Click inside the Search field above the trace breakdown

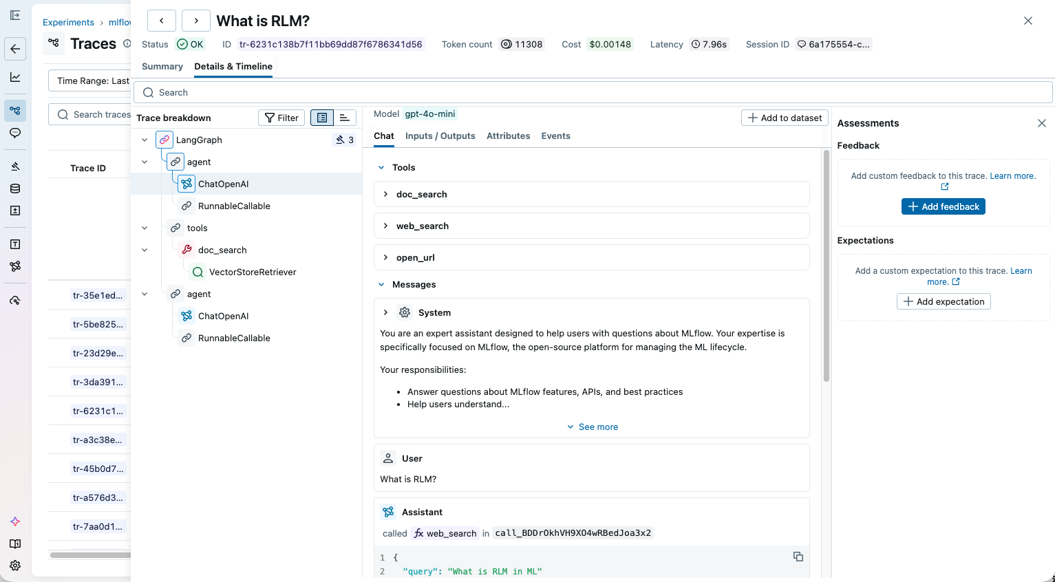[413, 92]
